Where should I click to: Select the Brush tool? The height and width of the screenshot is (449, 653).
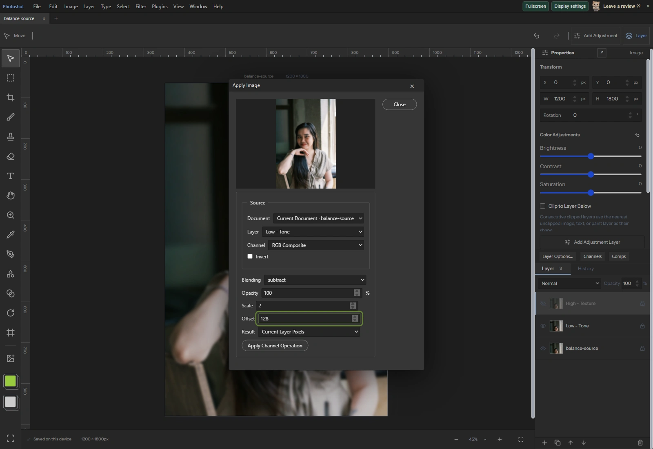(x=11, y=117)
